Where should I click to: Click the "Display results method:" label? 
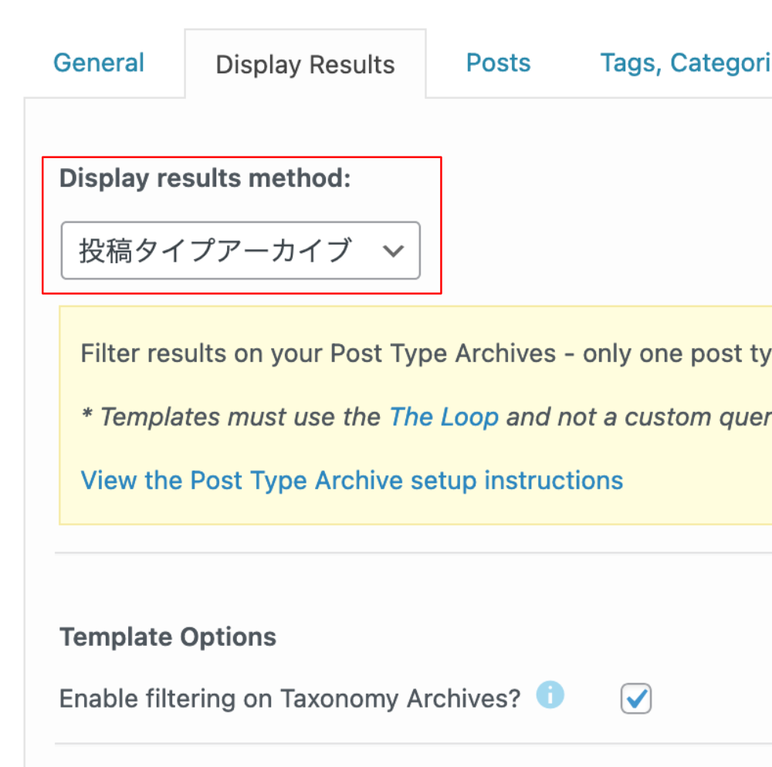point(205,178)
